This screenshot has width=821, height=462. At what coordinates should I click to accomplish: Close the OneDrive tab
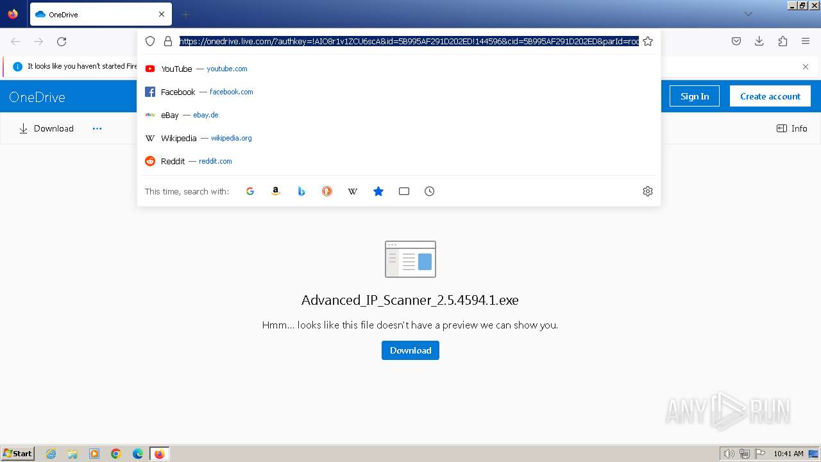(162, 14)
